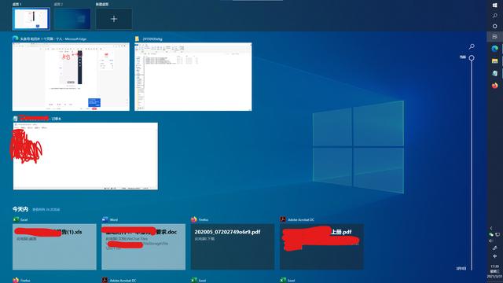Click the pen/link tray icon
The width and height of the screenshot is (503, 283).
494,248
